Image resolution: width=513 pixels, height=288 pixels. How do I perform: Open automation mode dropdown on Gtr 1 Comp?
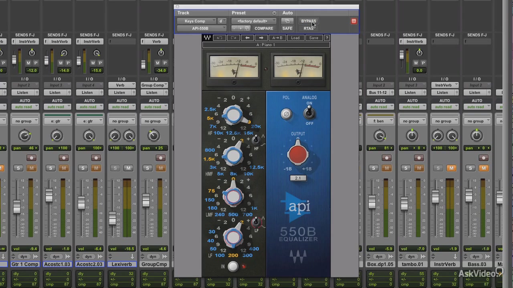[25, 107]
